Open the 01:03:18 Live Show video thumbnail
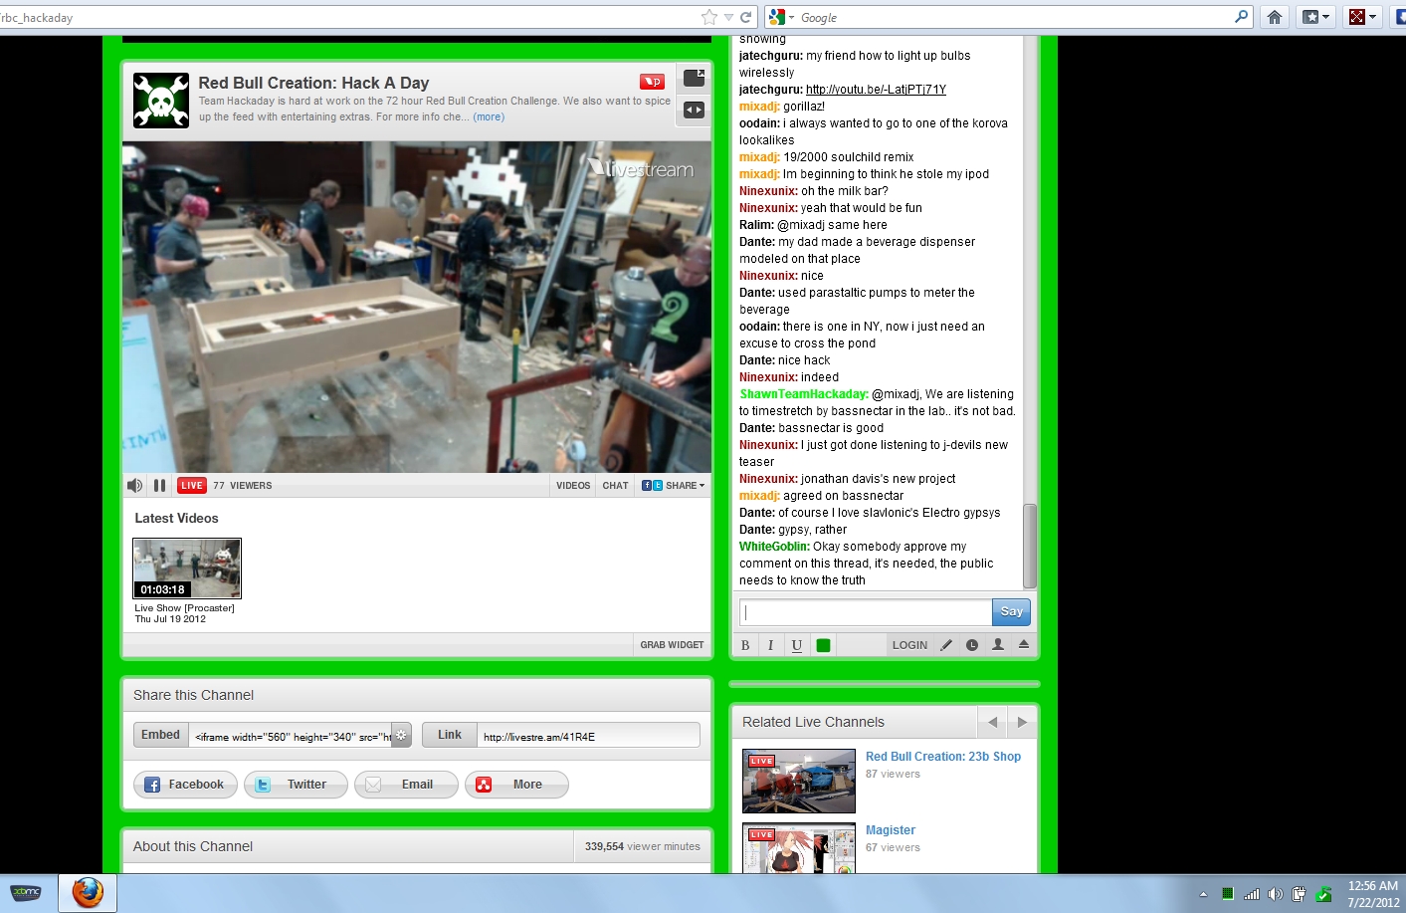The width and height of the screenshot is (1406, 913). tap(187, 569)
